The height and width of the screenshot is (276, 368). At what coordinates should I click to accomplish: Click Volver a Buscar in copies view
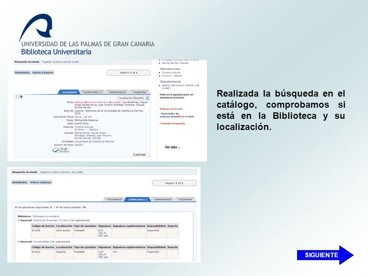41,182
